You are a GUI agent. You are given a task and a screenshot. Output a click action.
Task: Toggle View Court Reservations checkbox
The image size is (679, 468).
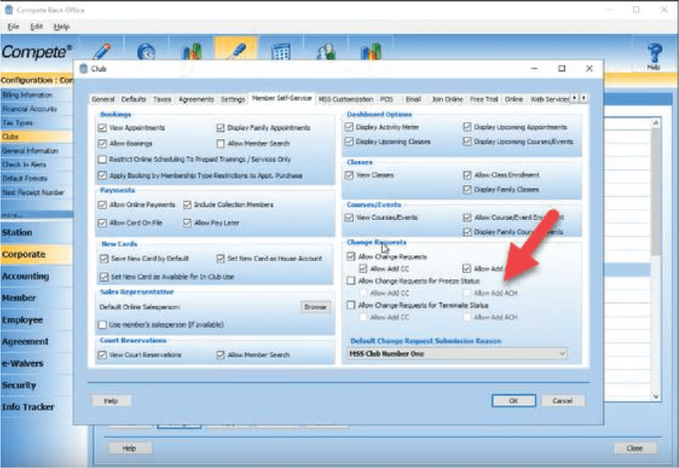coord(102,355)
